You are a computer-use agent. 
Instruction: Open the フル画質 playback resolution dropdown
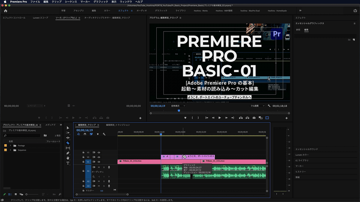pyautogui.click(x=257, y=106)
